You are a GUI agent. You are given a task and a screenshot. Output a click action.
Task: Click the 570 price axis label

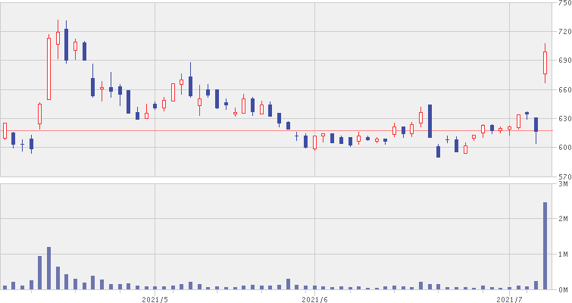tap(562, 175)
